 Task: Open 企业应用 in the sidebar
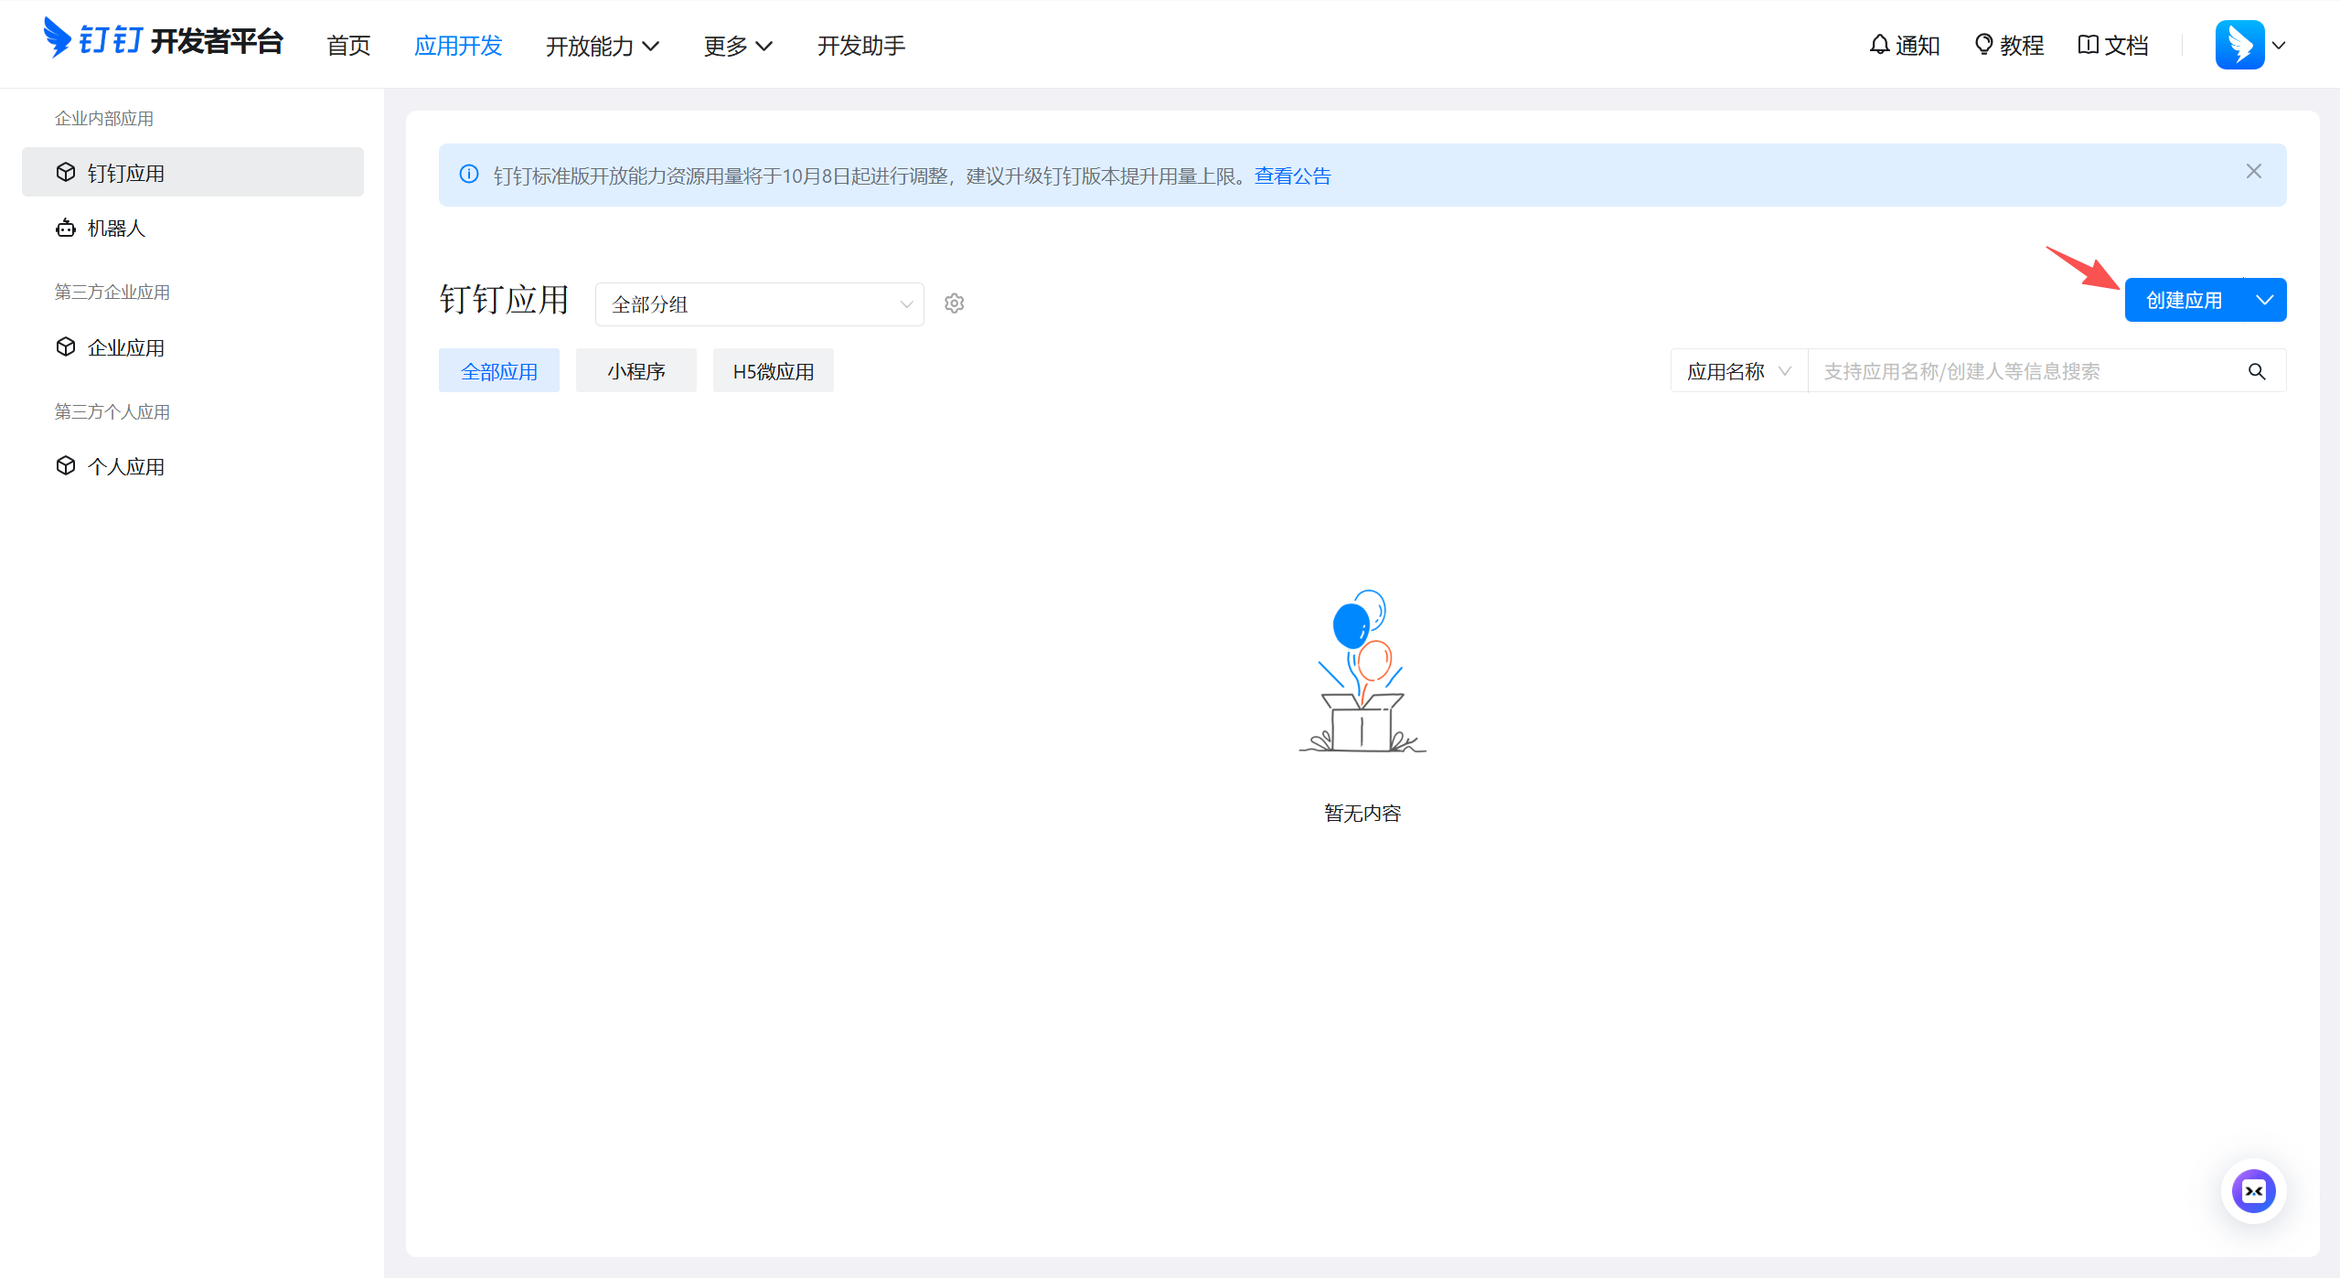coord(193,347)
